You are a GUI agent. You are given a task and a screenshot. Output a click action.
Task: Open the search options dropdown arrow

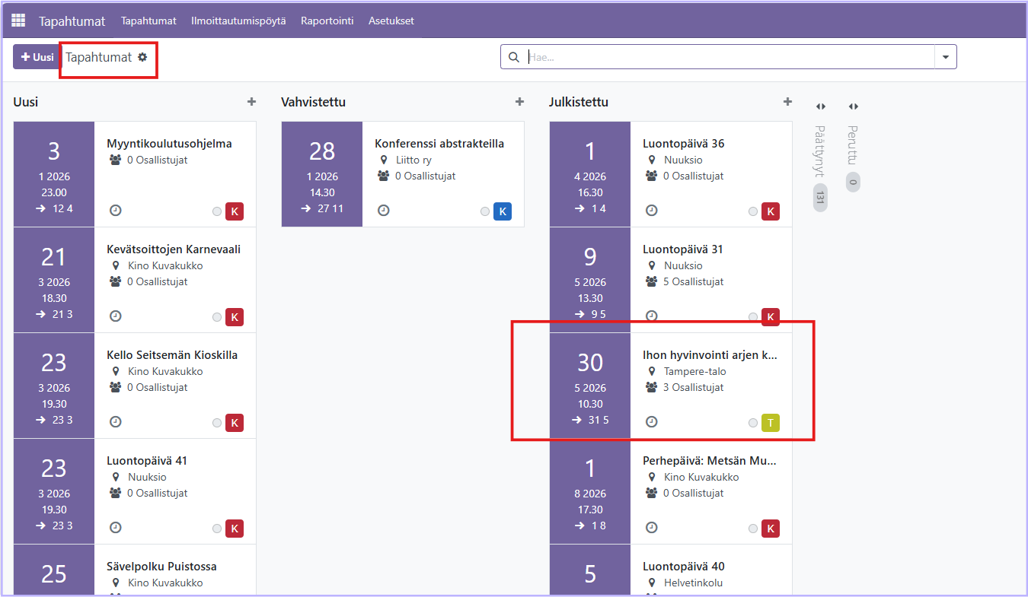(x=945, y=57)
